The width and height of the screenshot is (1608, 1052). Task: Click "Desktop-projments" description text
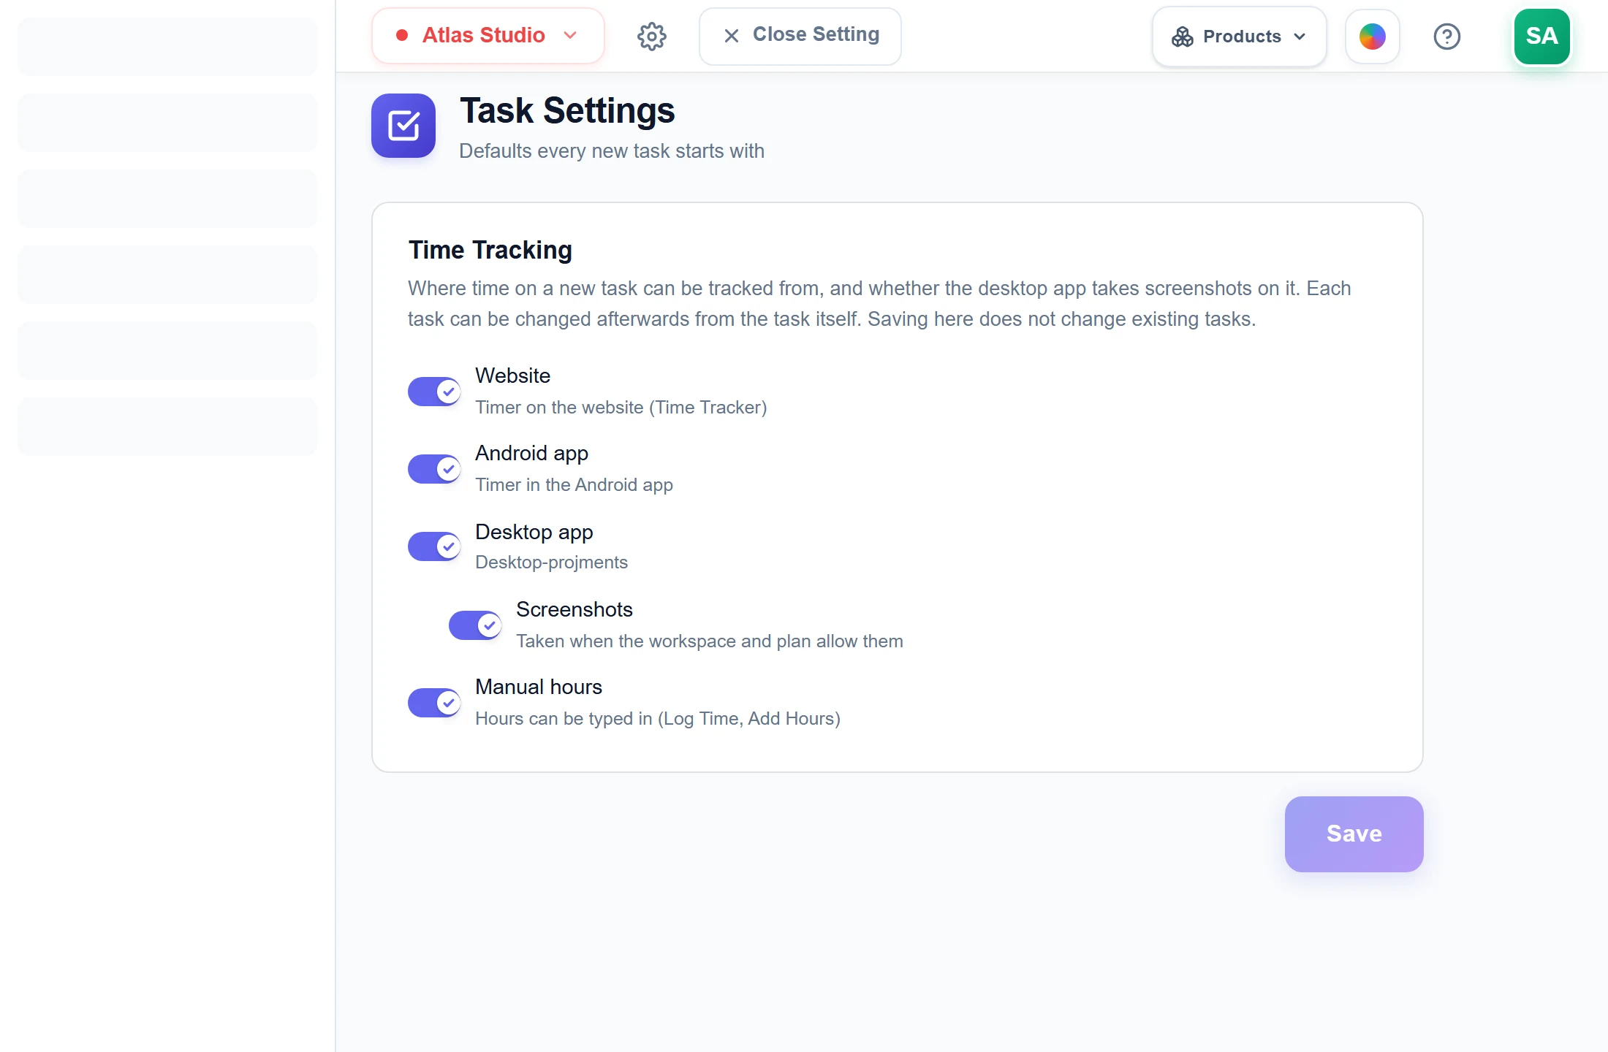pyautogui.click(x=551, y=563)
